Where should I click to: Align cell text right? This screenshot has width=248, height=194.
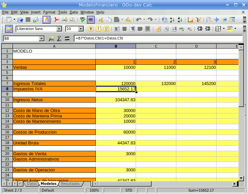point(132,29)
